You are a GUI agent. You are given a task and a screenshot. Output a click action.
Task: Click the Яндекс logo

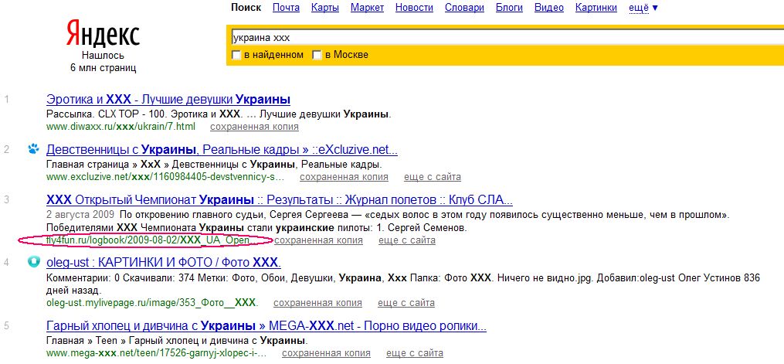(102, 34)
